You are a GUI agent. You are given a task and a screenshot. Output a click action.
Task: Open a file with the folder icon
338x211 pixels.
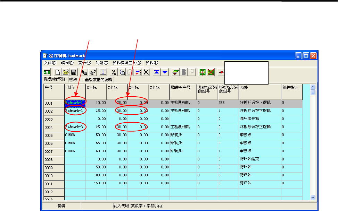coord(65,72)
